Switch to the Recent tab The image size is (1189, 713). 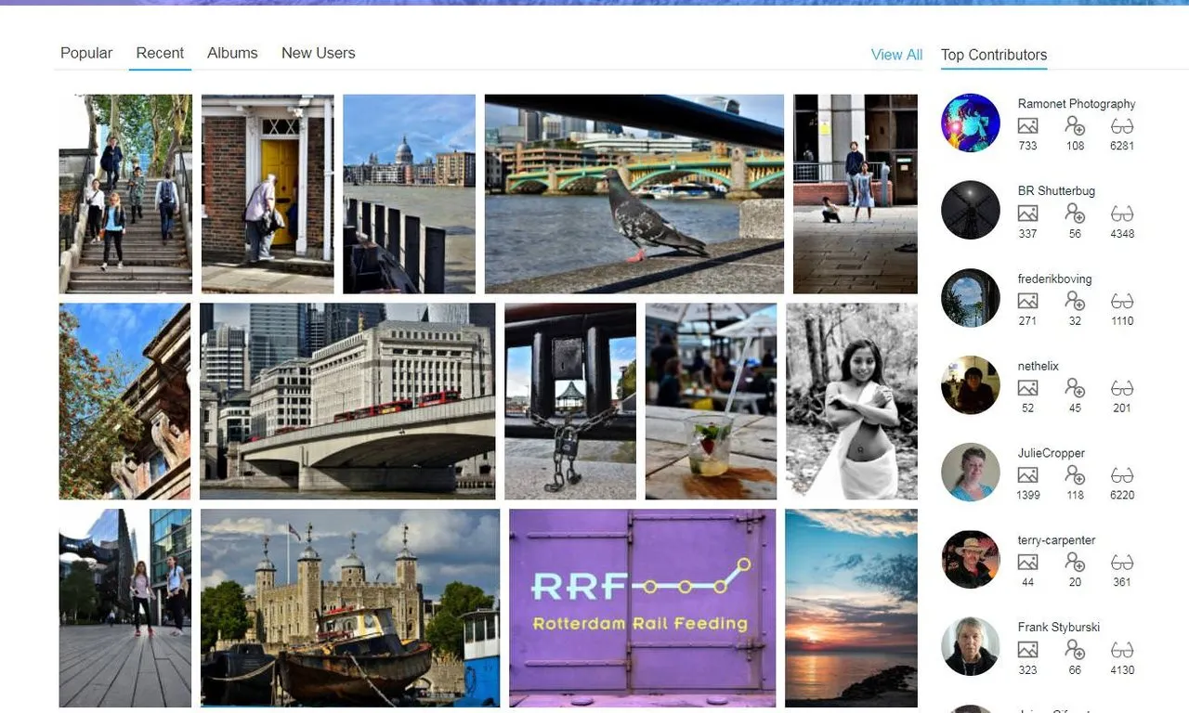point(160,53)
